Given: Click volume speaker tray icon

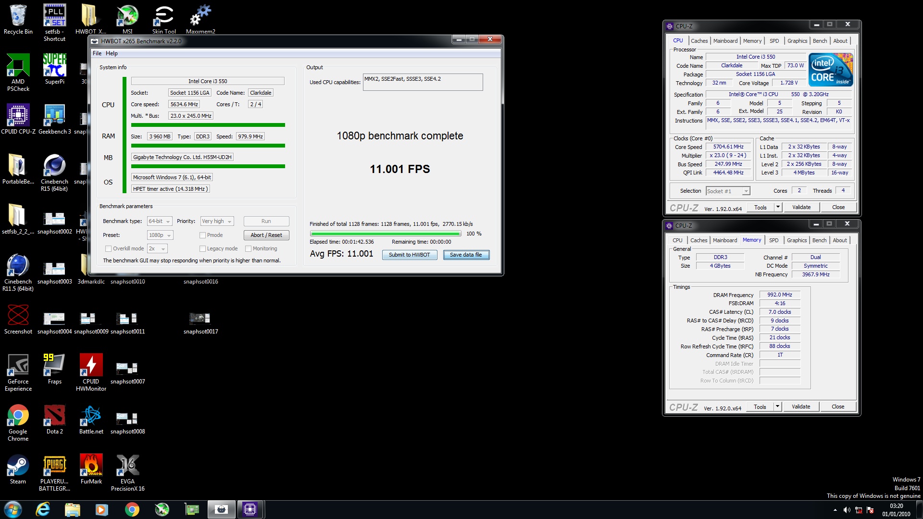Looking at the screenshot, I should point(847,510).
